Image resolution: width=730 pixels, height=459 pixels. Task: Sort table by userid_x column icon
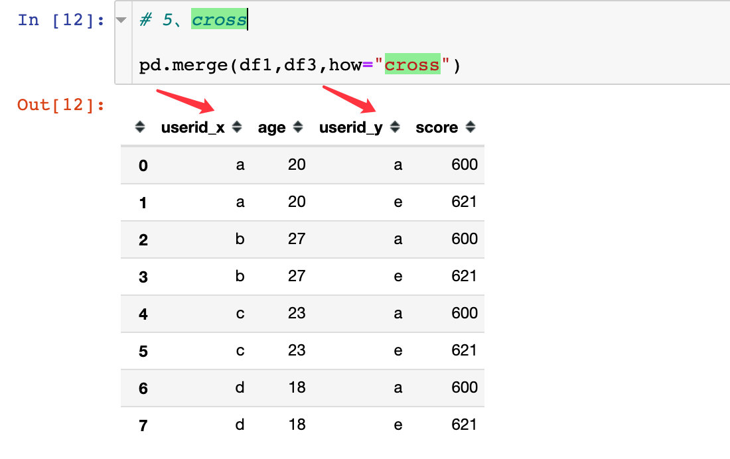point(237,127)
